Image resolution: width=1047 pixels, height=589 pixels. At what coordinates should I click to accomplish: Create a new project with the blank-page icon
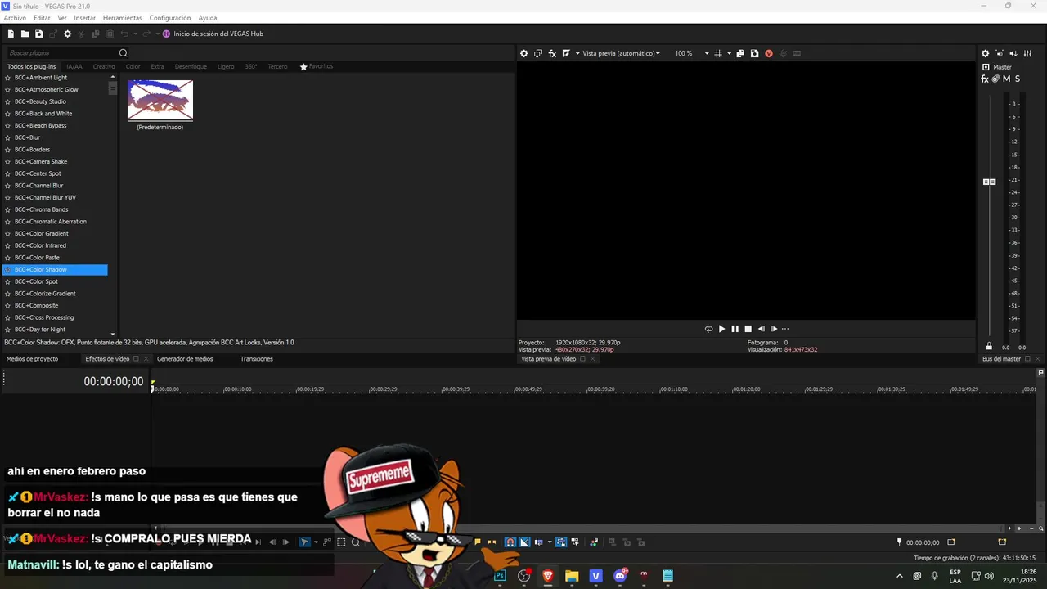pyautogui.click(x=11, y=34)
